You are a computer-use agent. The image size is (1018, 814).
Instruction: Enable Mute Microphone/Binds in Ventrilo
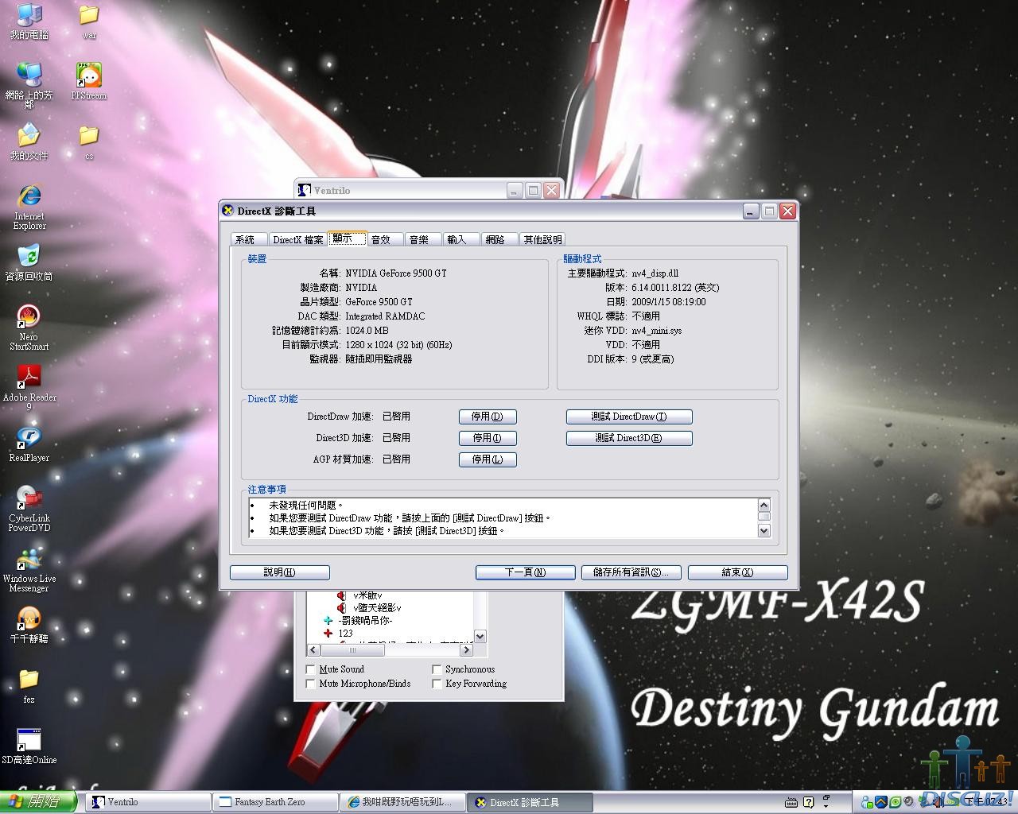pos(311,684)
